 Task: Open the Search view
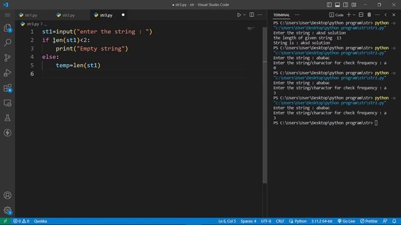(x=8, y=42)
